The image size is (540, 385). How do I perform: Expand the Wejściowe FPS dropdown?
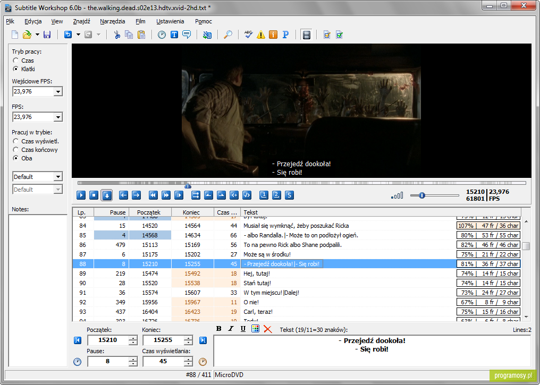tap(58, 92)
